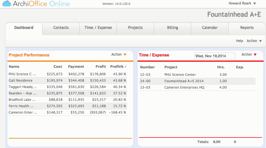This screenshot has height=148, width=266.
Task: Click the 37.52 % profit percentage
Action: [120, 93]
